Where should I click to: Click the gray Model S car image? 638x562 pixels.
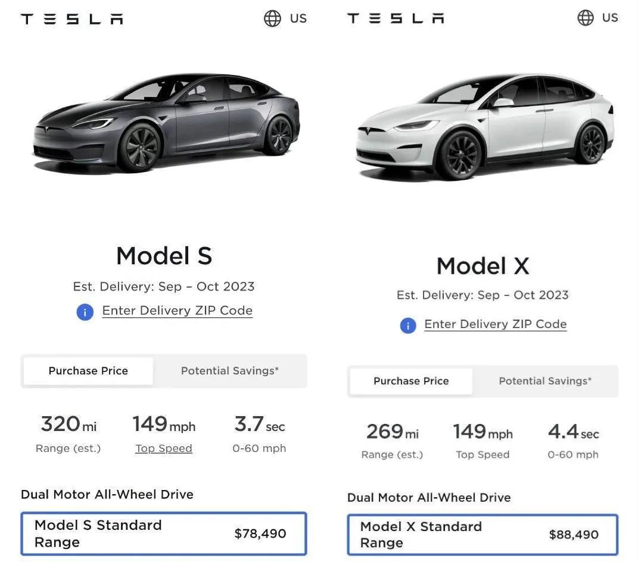(166, 122)
